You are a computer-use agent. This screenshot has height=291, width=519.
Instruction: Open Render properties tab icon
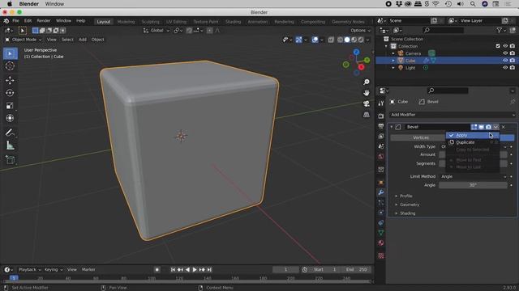381,116
